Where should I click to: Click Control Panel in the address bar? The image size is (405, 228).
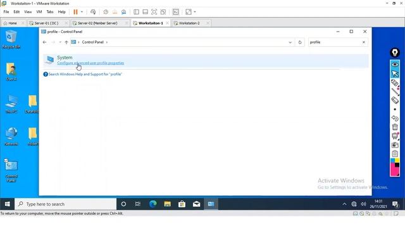[93, 42]
